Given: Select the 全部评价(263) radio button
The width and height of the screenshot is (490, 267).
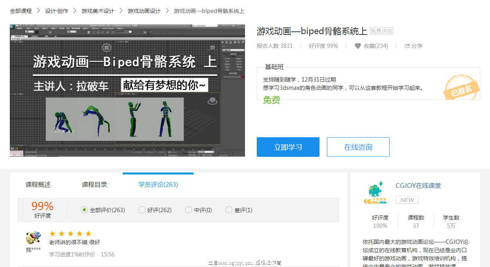Looking at the screenshot, I should [84, 210].
